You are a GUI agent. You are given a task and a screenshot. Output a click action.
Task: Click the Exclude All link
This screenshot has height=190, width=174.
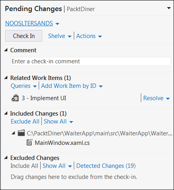[x=25, y=122]
